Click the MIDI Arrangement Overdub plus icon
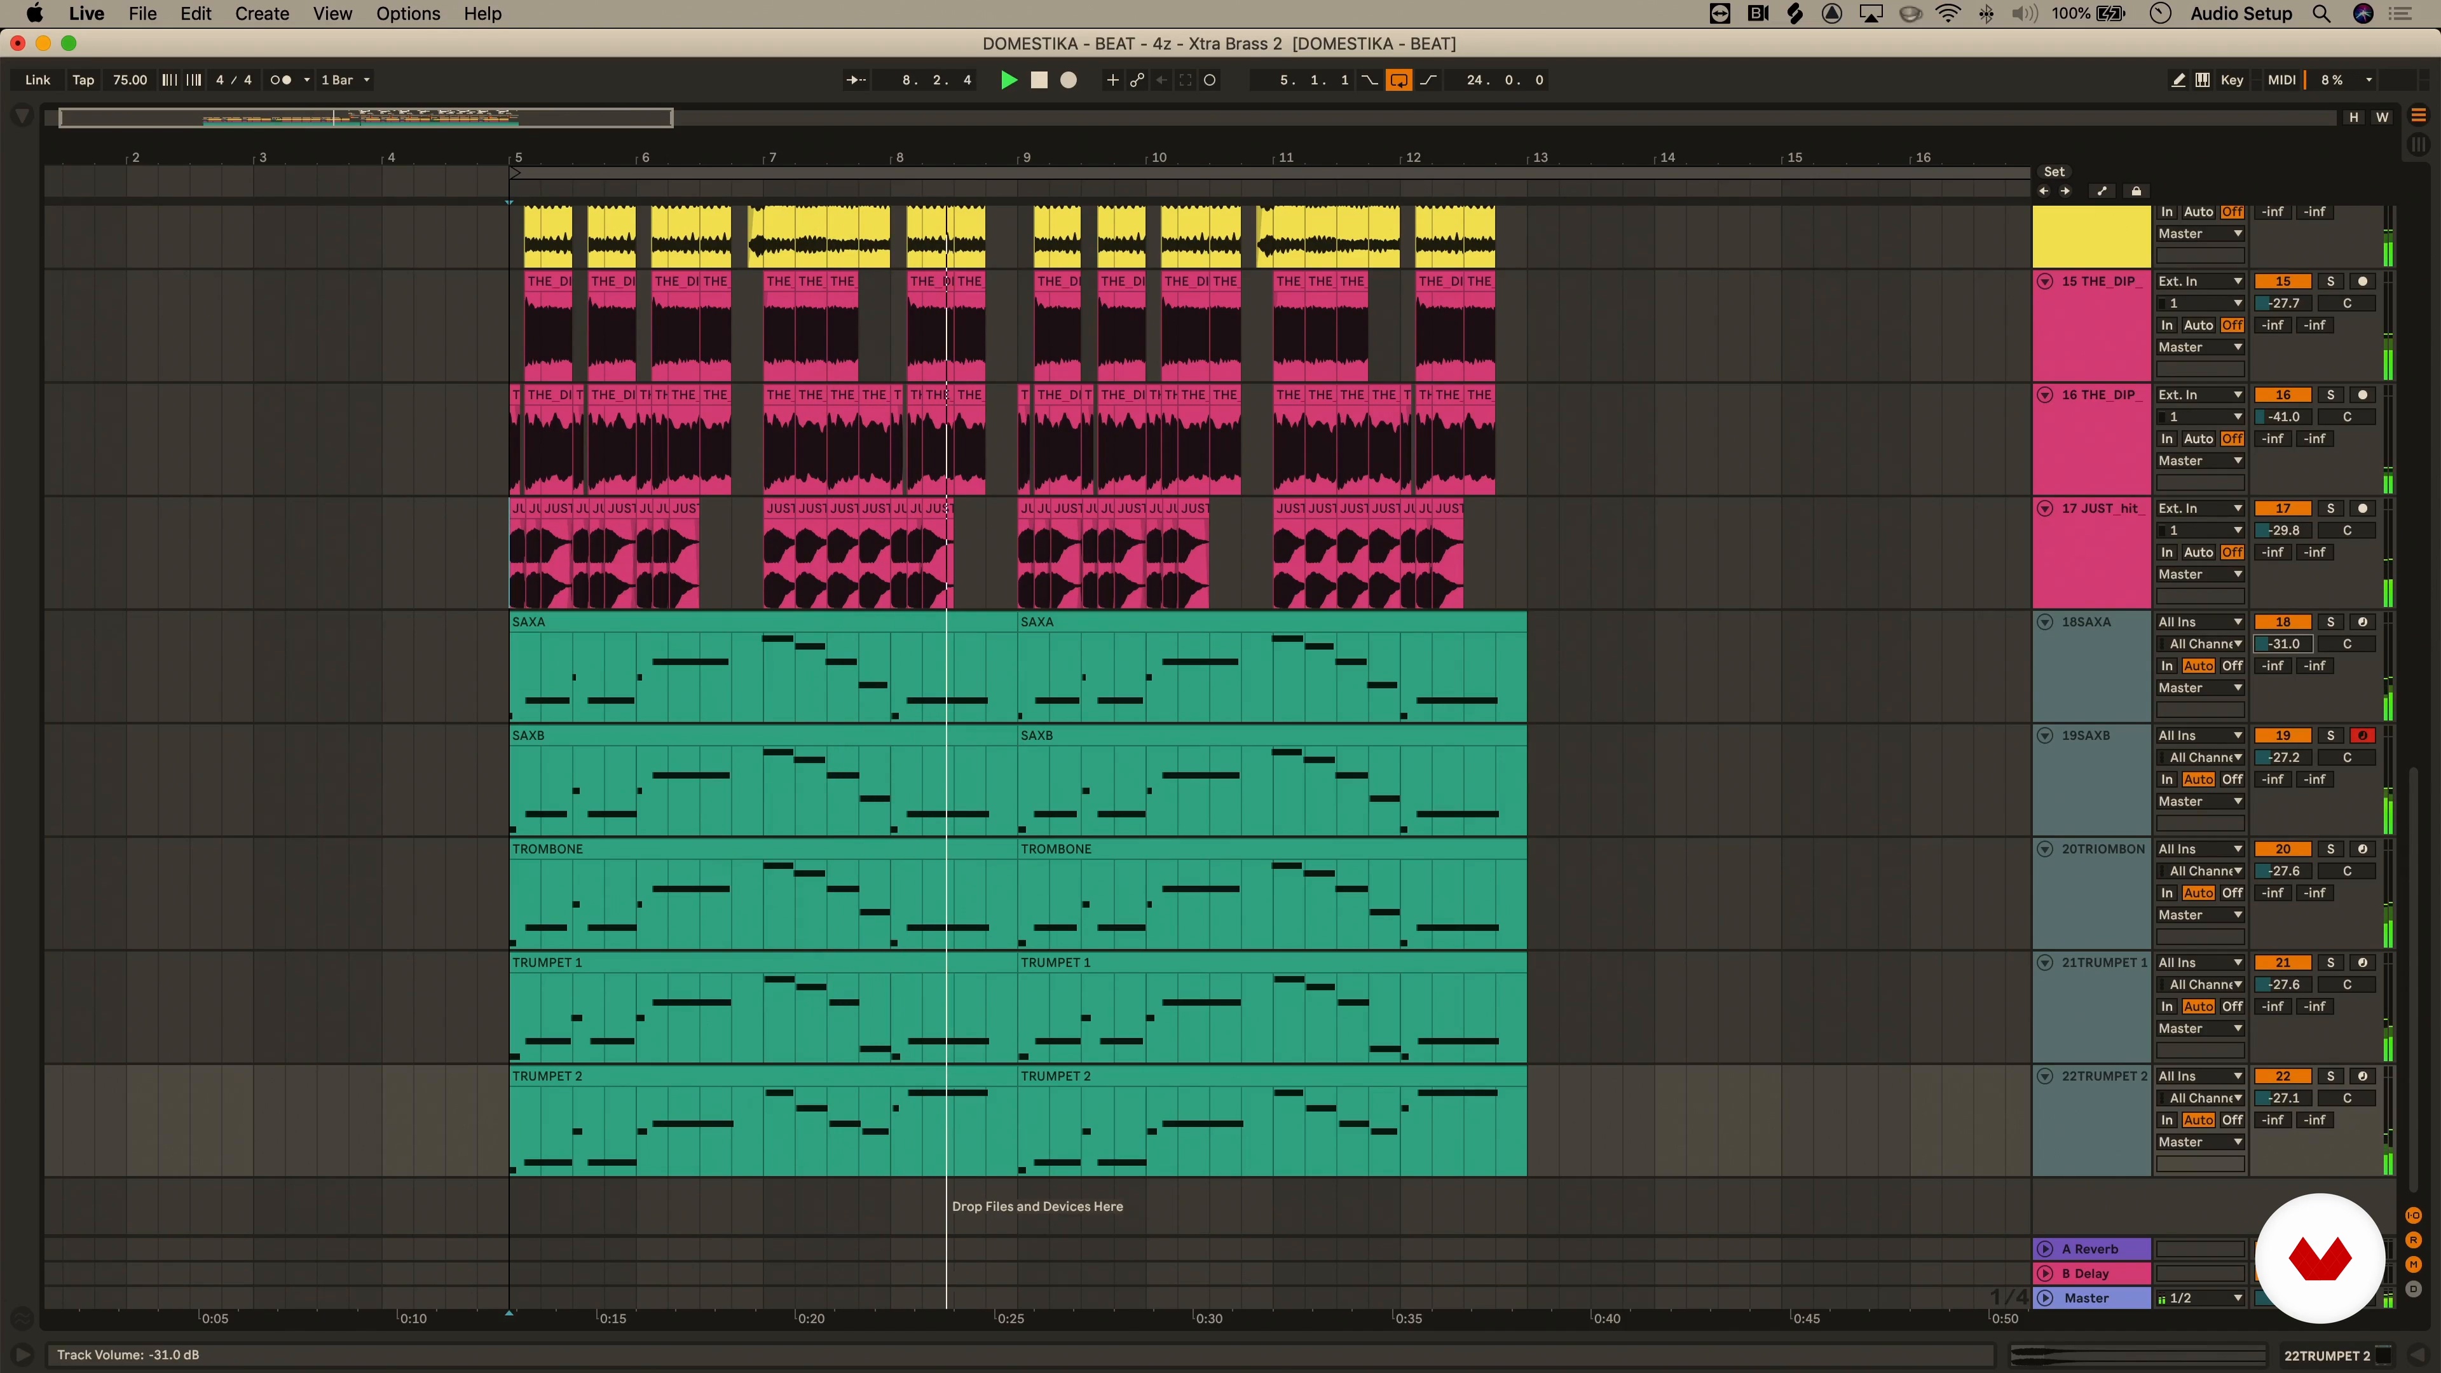 [x=1112, y=81]
